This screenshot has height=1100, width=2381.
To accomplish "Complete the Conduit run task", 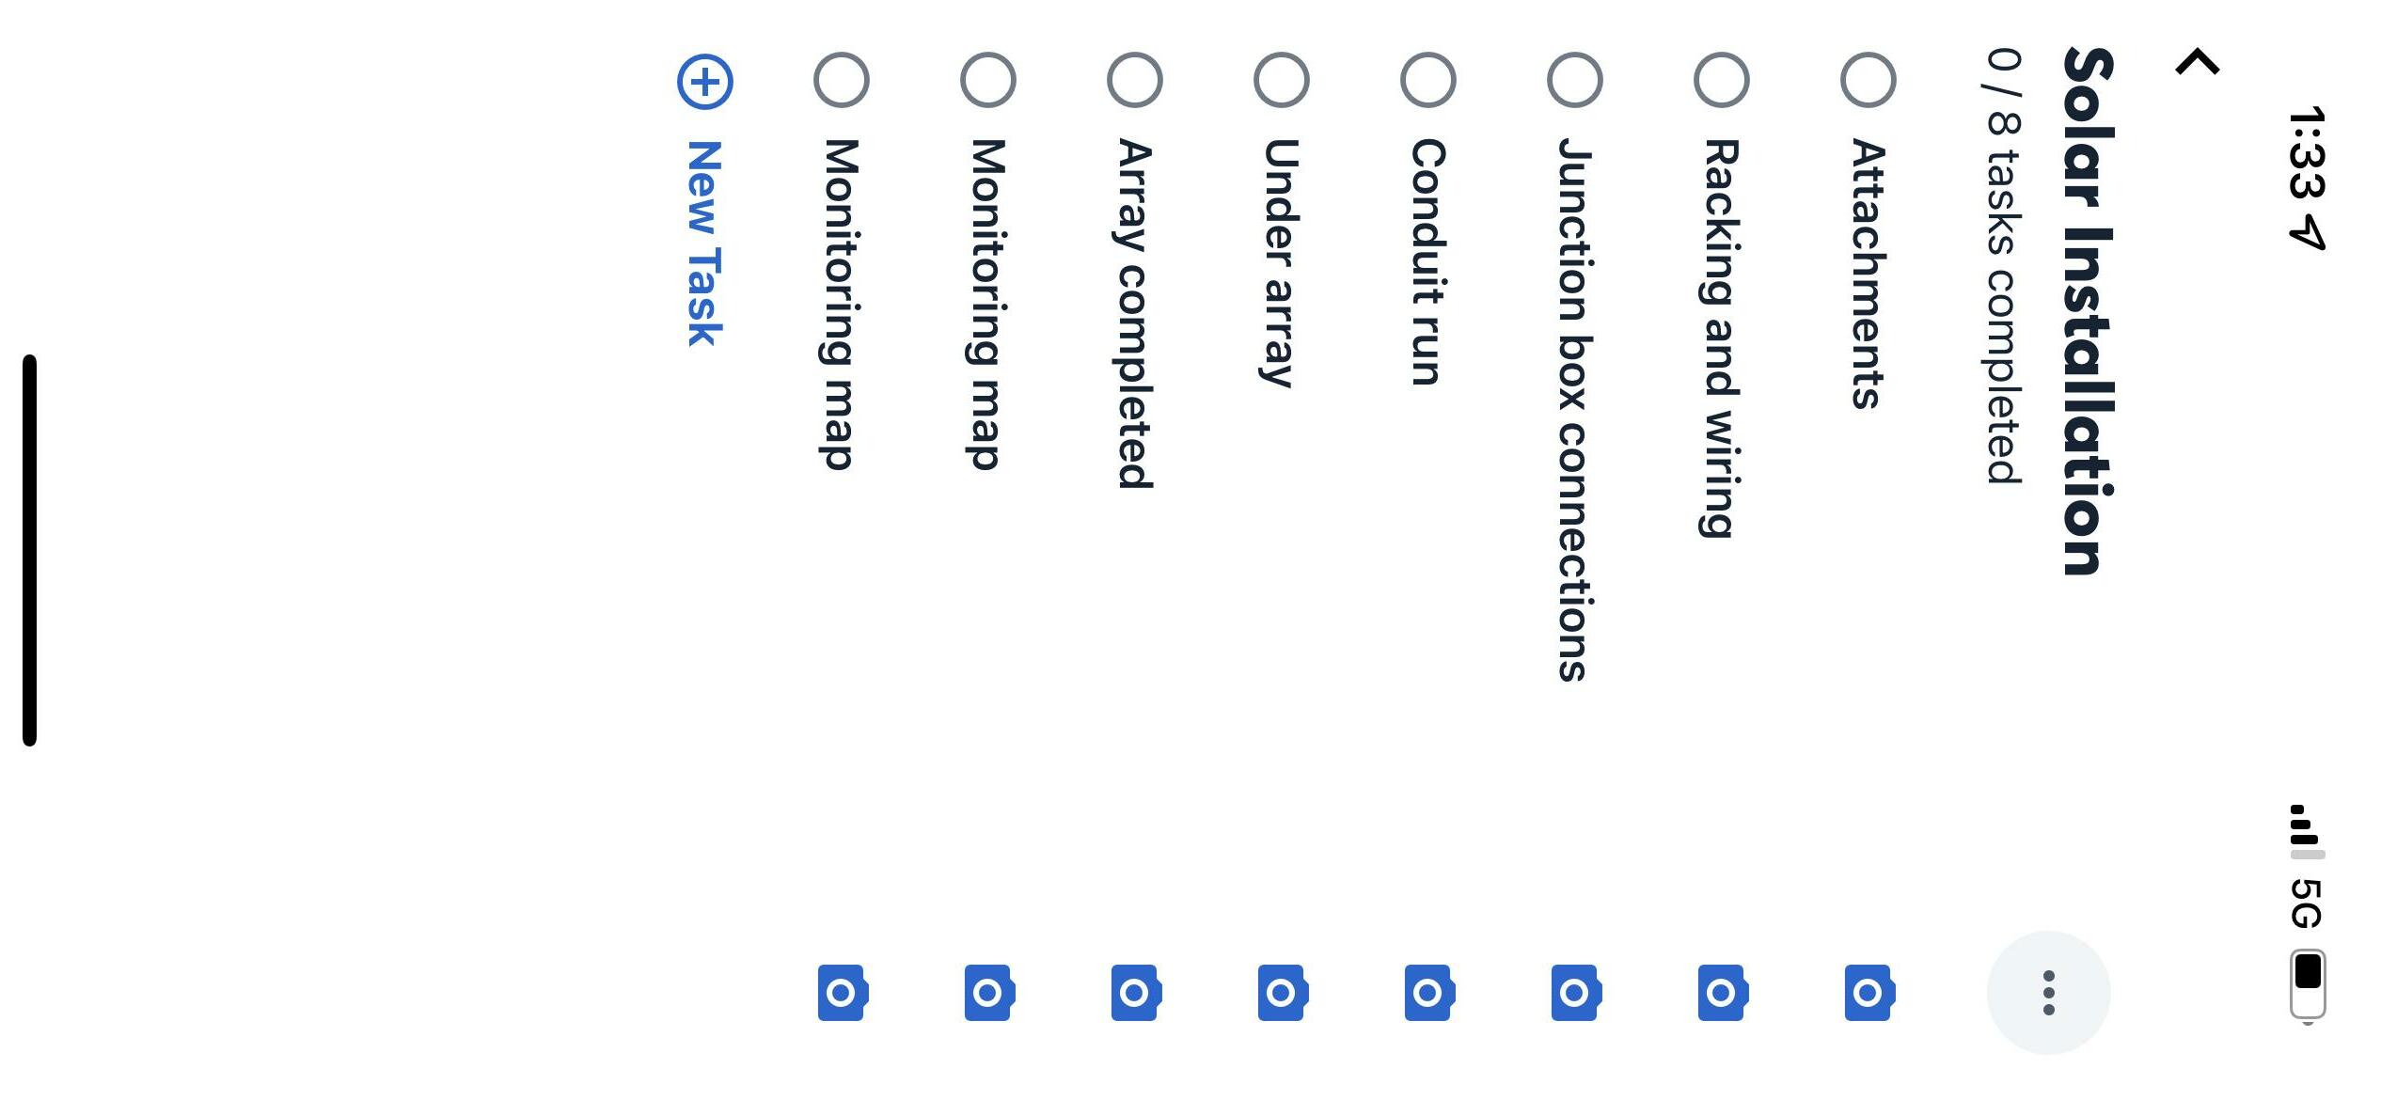I will (x=1428, y=80).
